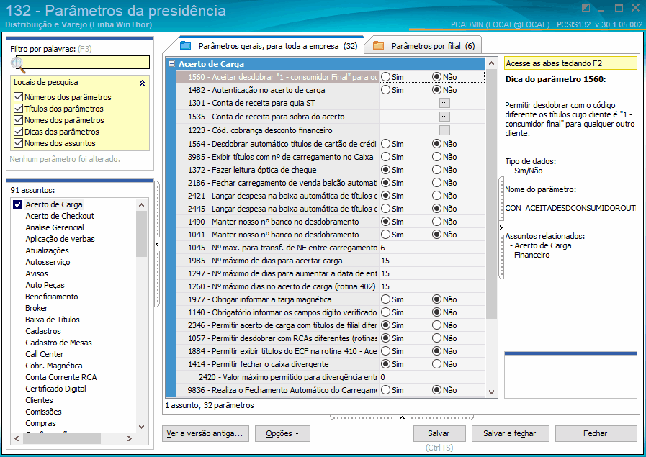Click Salvar e fechar button

[510, 433]
